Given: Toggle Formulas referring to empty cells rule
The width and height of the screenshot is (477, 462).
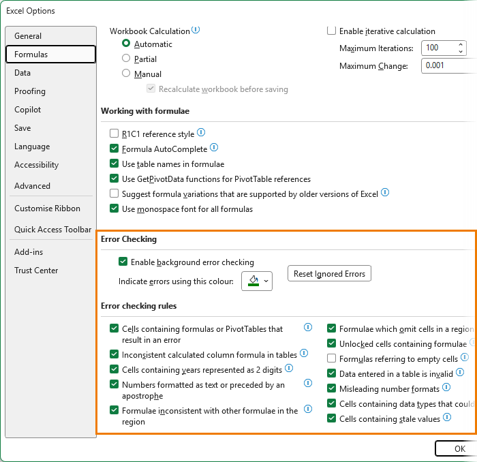Looking at the screenshot, I should click(331, 358).
